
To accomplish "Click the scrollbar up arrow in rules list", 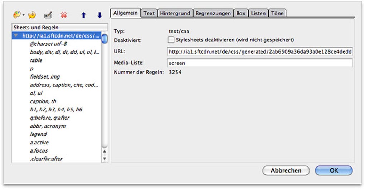I will click(104, 151).
